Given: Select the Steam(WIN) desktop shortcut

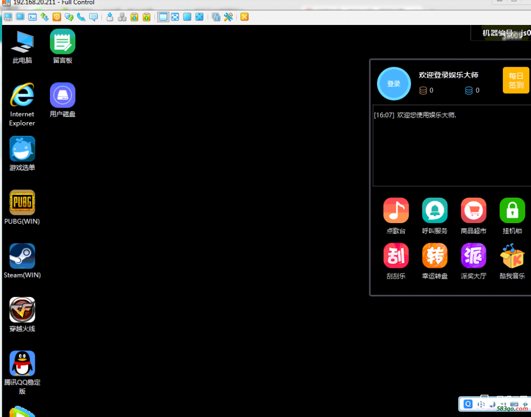Looking at the screenshot, I should pyautogui.click(x=22, y=256).
